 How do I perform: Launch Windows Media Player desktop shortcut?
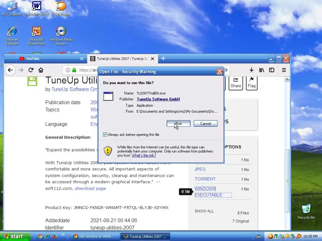pos(61,36)
